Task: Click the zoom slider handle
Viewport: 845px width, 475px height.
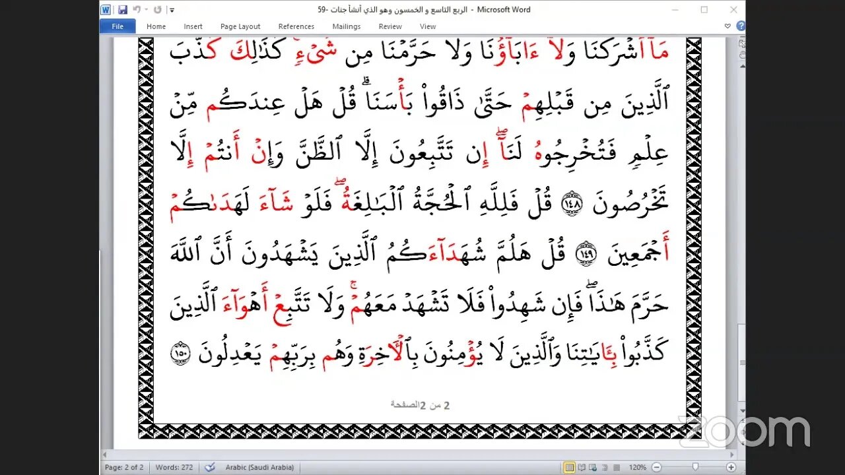Action: click(694, 467)
